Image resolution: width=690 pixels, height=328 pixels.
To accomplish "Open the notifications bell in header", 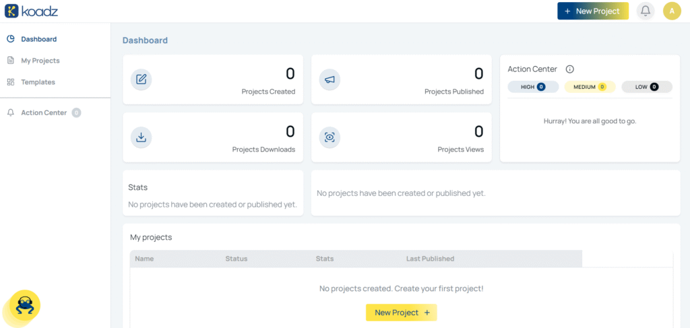I will click(x=645, y=11).
